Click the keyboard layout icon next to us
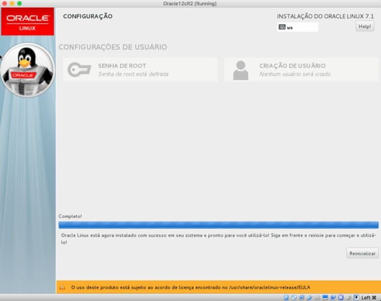 (282, 27)
